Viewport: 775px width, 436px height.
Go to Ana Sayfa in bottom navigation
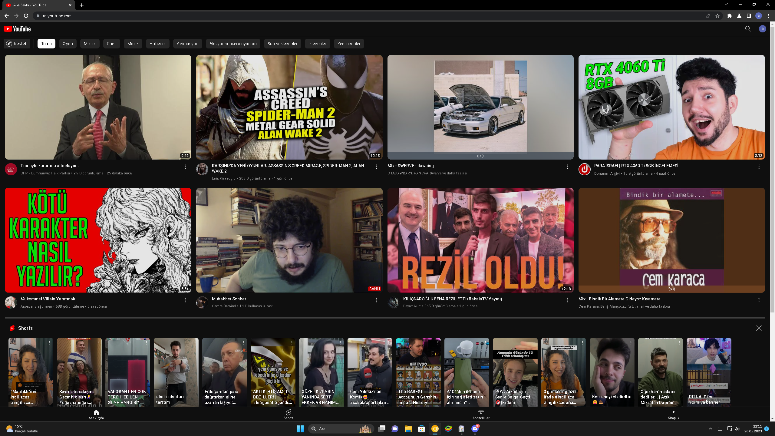click(x=96, y=414)
